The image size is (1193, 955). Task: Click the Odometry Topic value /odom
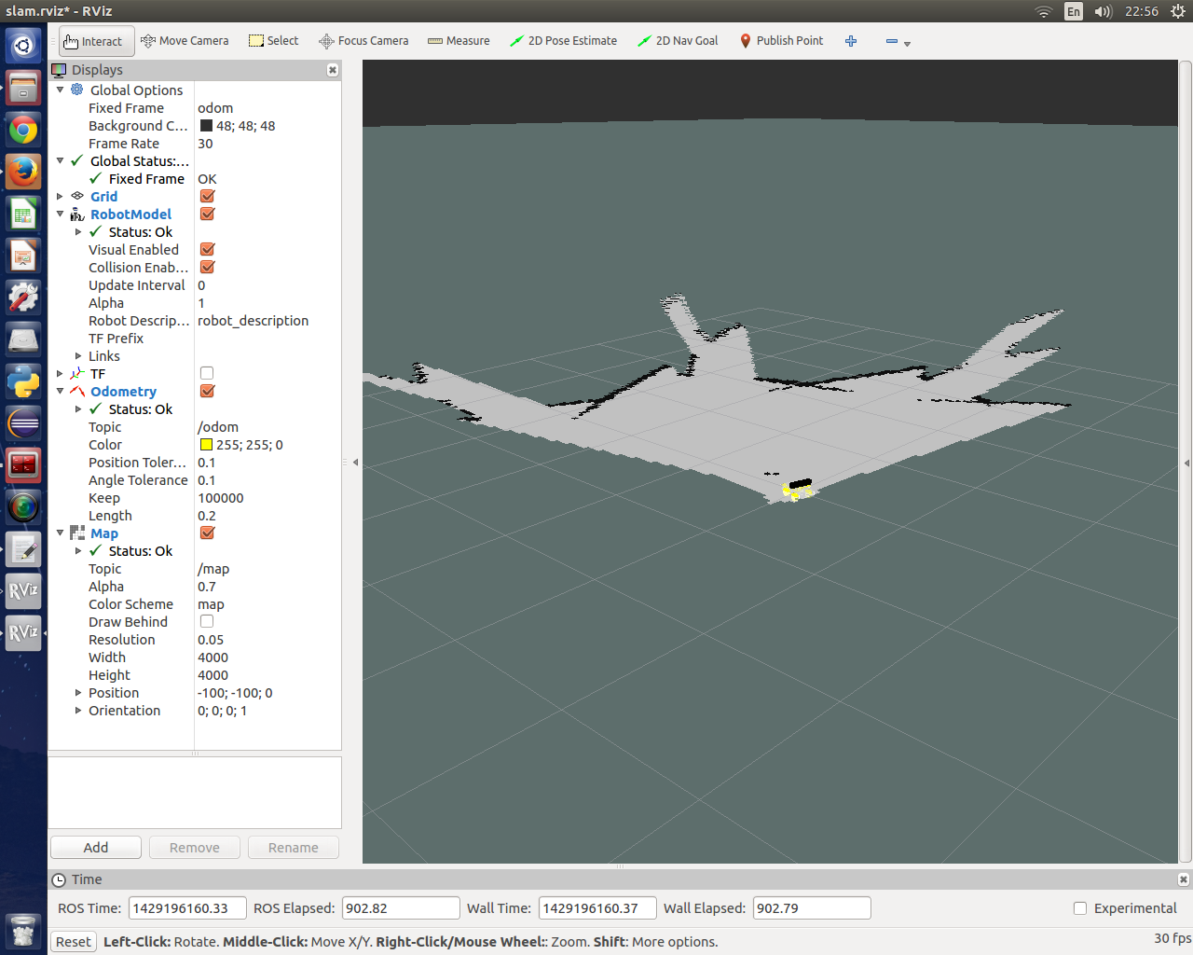pyautogui.click(x=218, y=427)
